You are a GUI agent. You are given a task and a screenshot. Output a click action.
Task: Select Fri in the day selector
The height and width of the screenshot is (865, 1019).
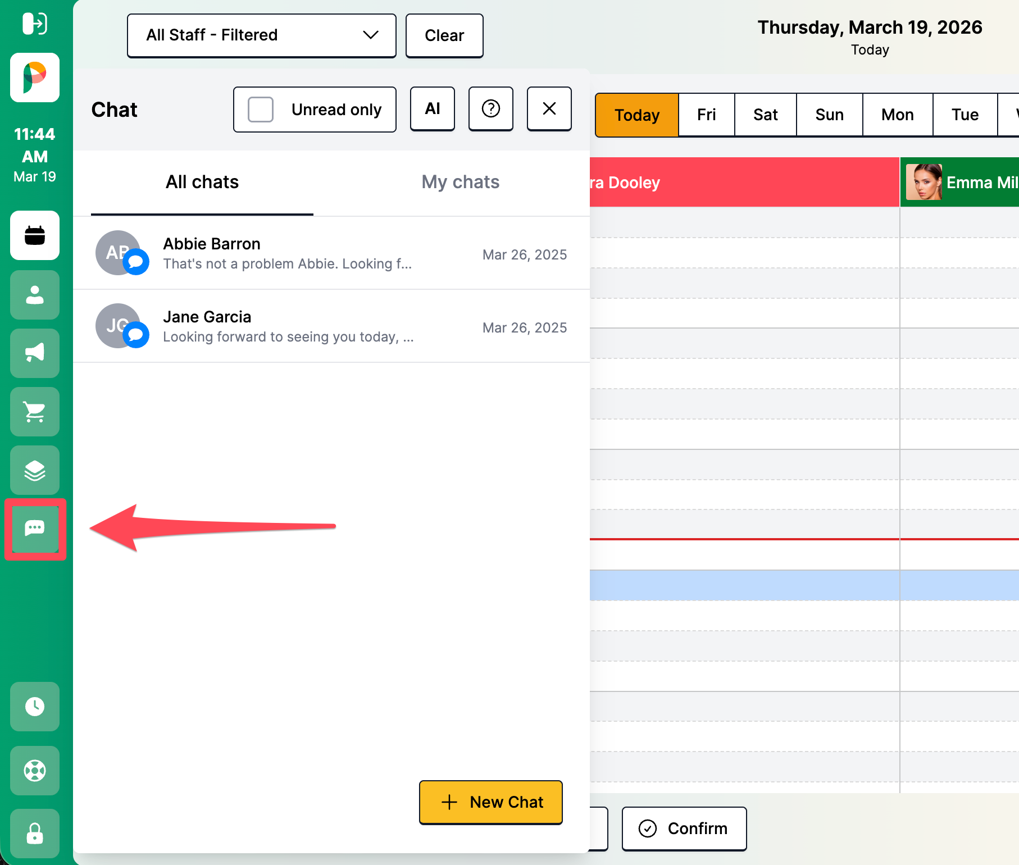(x=706, y=115)
